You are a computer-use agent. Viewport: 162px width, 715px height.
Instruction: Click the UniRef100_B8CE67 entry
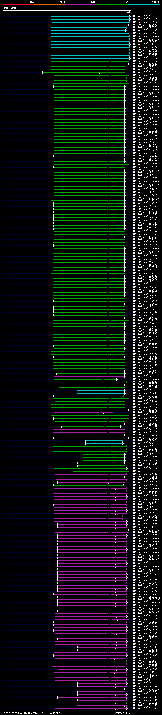[145, 61]
